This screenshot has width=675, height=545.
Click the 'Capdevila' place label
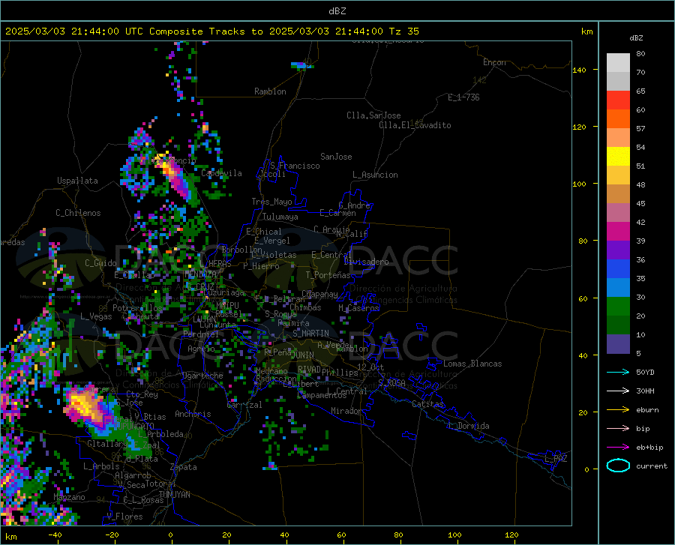[222, 173]
